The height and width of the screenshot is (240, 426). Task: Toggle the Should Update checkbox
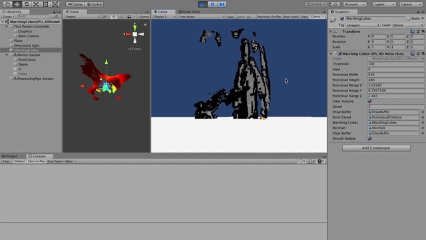(x=370, y=139)
